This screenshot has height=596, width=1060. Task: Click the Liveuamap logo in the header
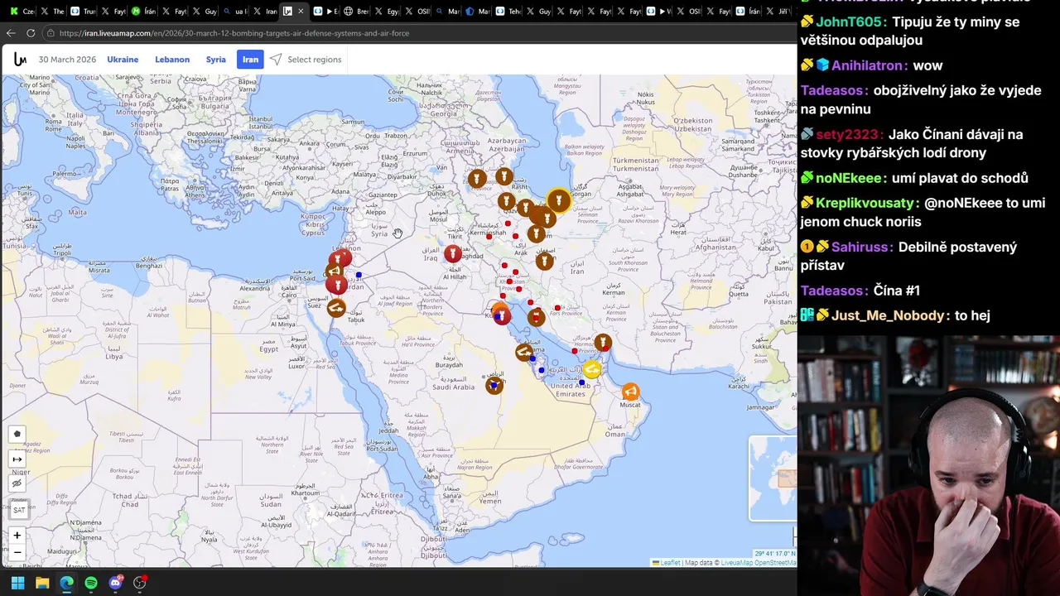click(x=20, y=60)
